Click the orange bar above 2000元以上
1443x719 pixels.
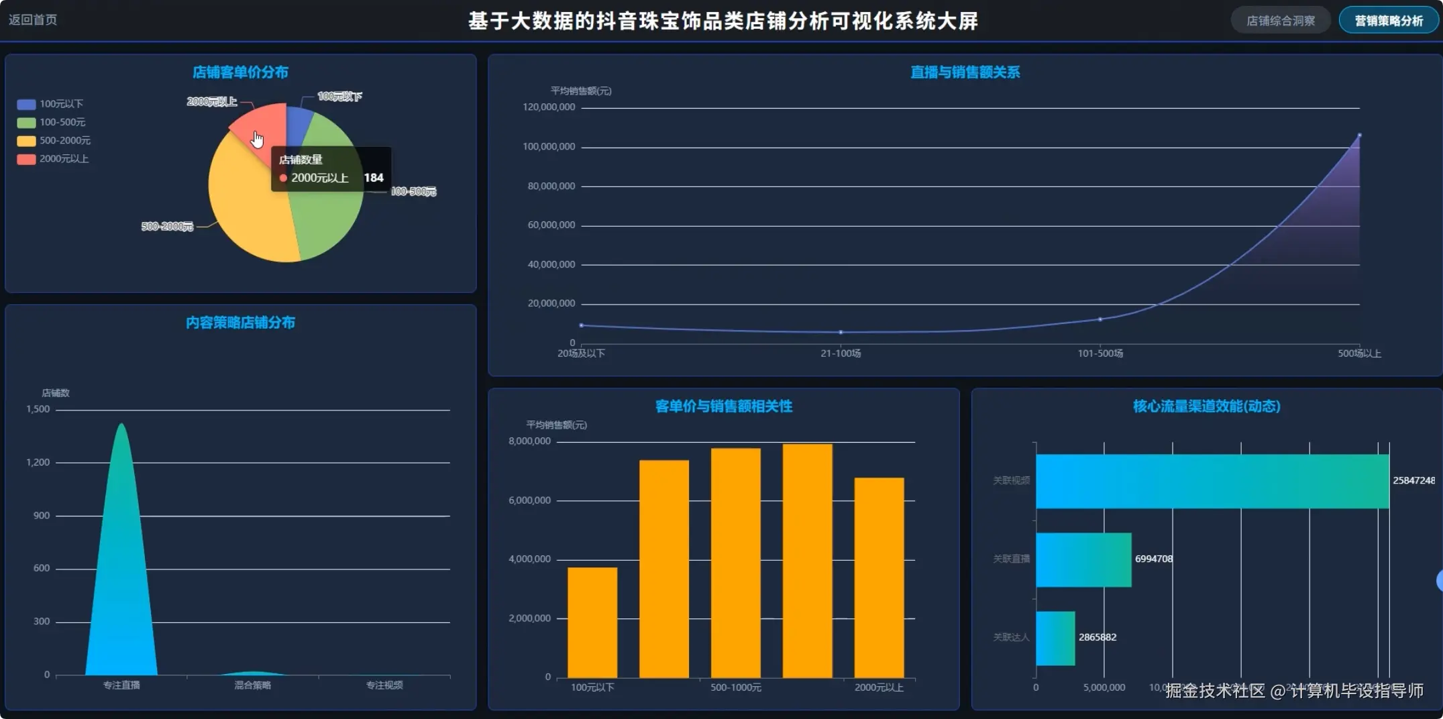click(879, 577)
